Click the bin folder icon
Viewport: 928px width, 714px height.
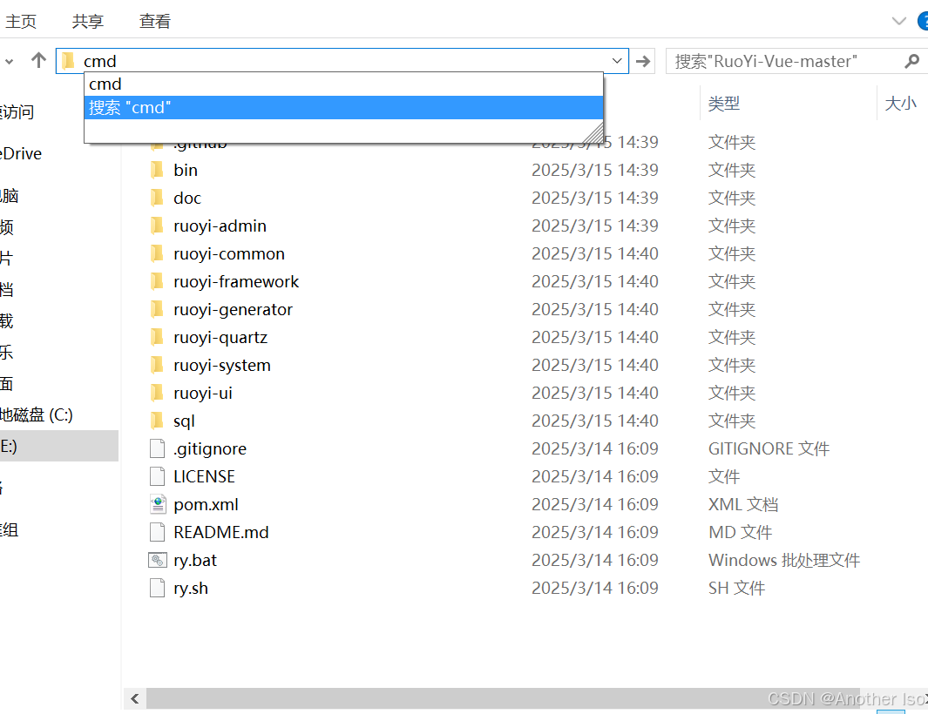(x=157, y=171)
